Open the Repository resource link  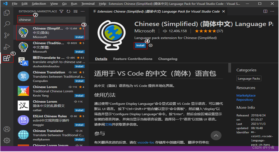coord(245,100)
